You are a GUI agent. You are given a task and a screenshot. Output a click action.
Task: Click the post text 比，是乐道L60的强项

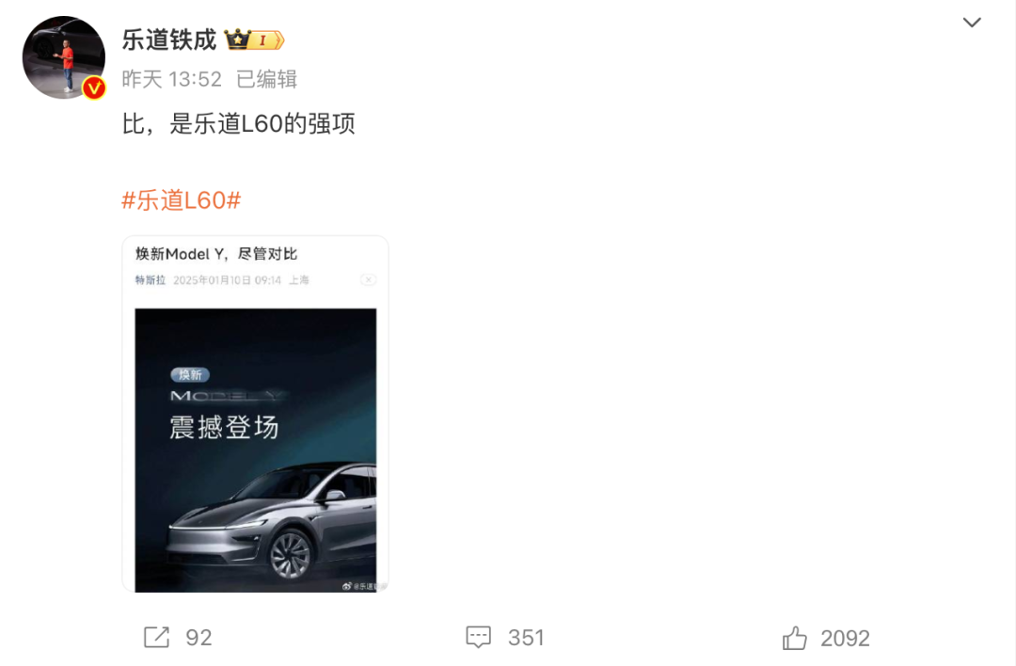pyautogui.click(x=238, y=123)
